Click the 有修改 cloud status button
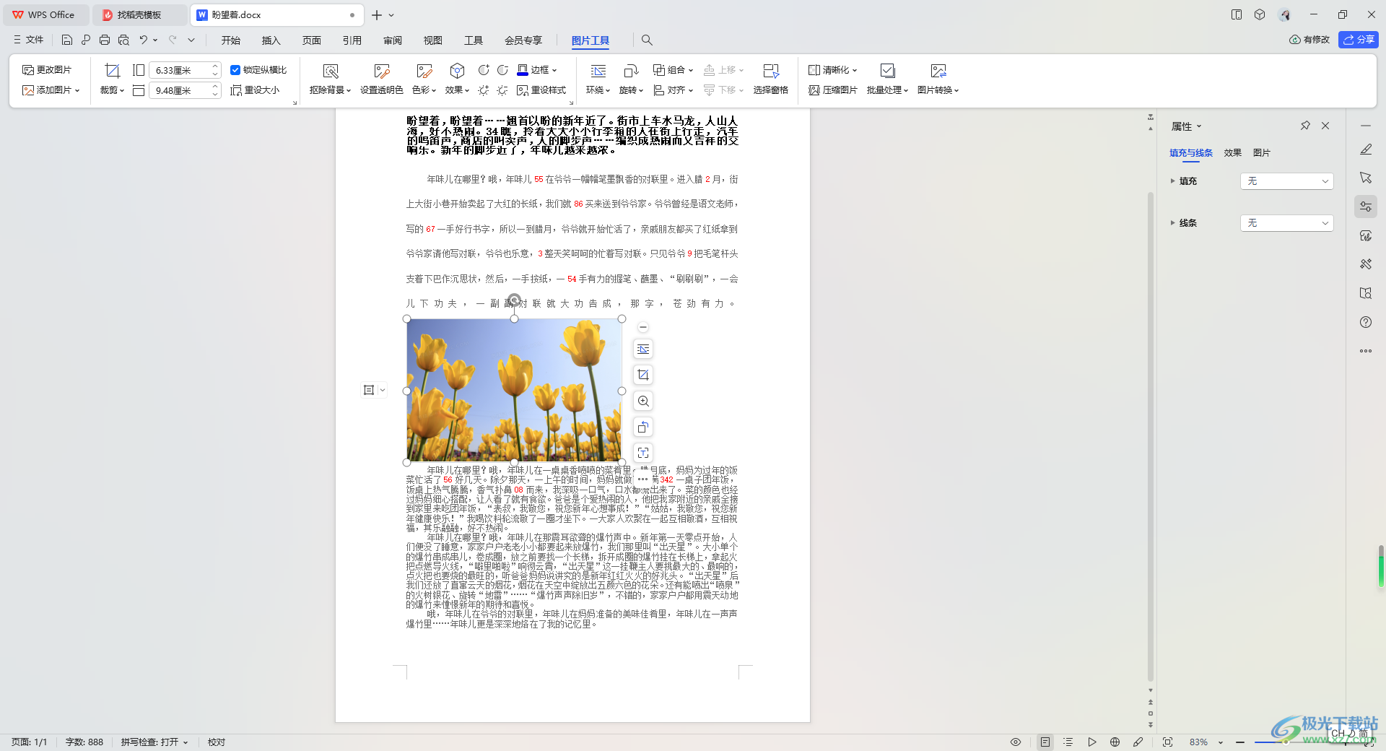 click(1309, 40)
